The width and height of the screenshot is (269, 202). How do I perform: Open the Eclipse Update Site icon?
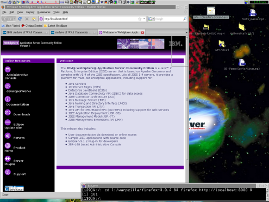click(8, 123)
